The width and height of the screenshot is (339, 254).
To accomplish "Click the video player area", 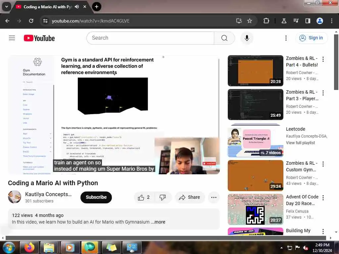I will [114, 115].
